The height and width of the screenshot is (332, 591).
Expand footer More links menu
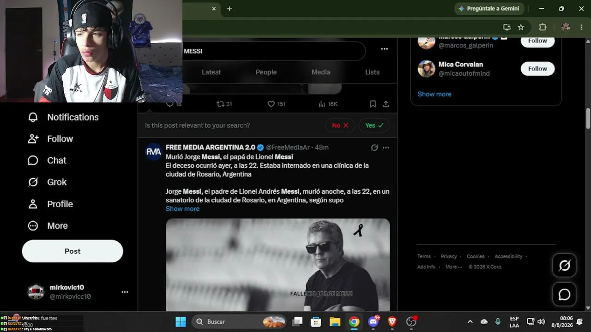(453, 267)
